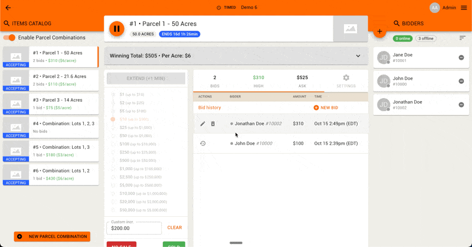Viewport: 472px width, 247px height.
Task: Expand the Winning Total summary panel
Action: (x=358, y=56)
